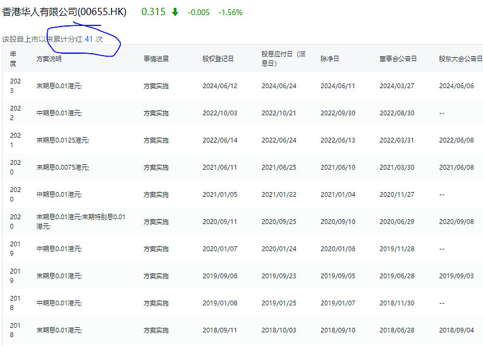The image size is (483, 346).
Task: Click board announcement date 2018/11/30
Action: (x=397, y=303)
